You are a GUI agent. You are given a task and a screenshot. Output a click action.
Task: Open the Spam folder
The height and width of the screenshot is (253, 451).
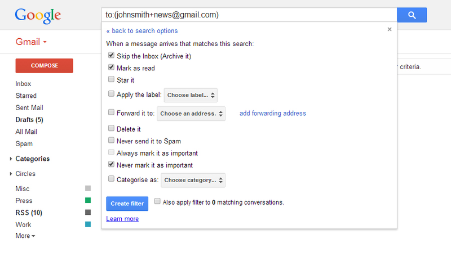pos(24,144)
